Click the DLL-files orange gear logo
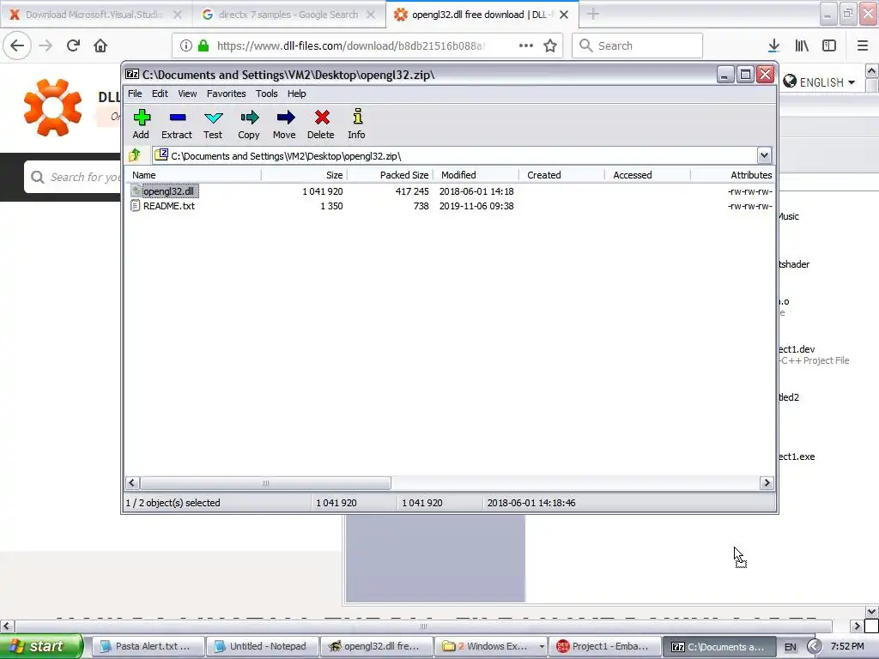Viewport: 879px width, 659px height. [52, 107]
